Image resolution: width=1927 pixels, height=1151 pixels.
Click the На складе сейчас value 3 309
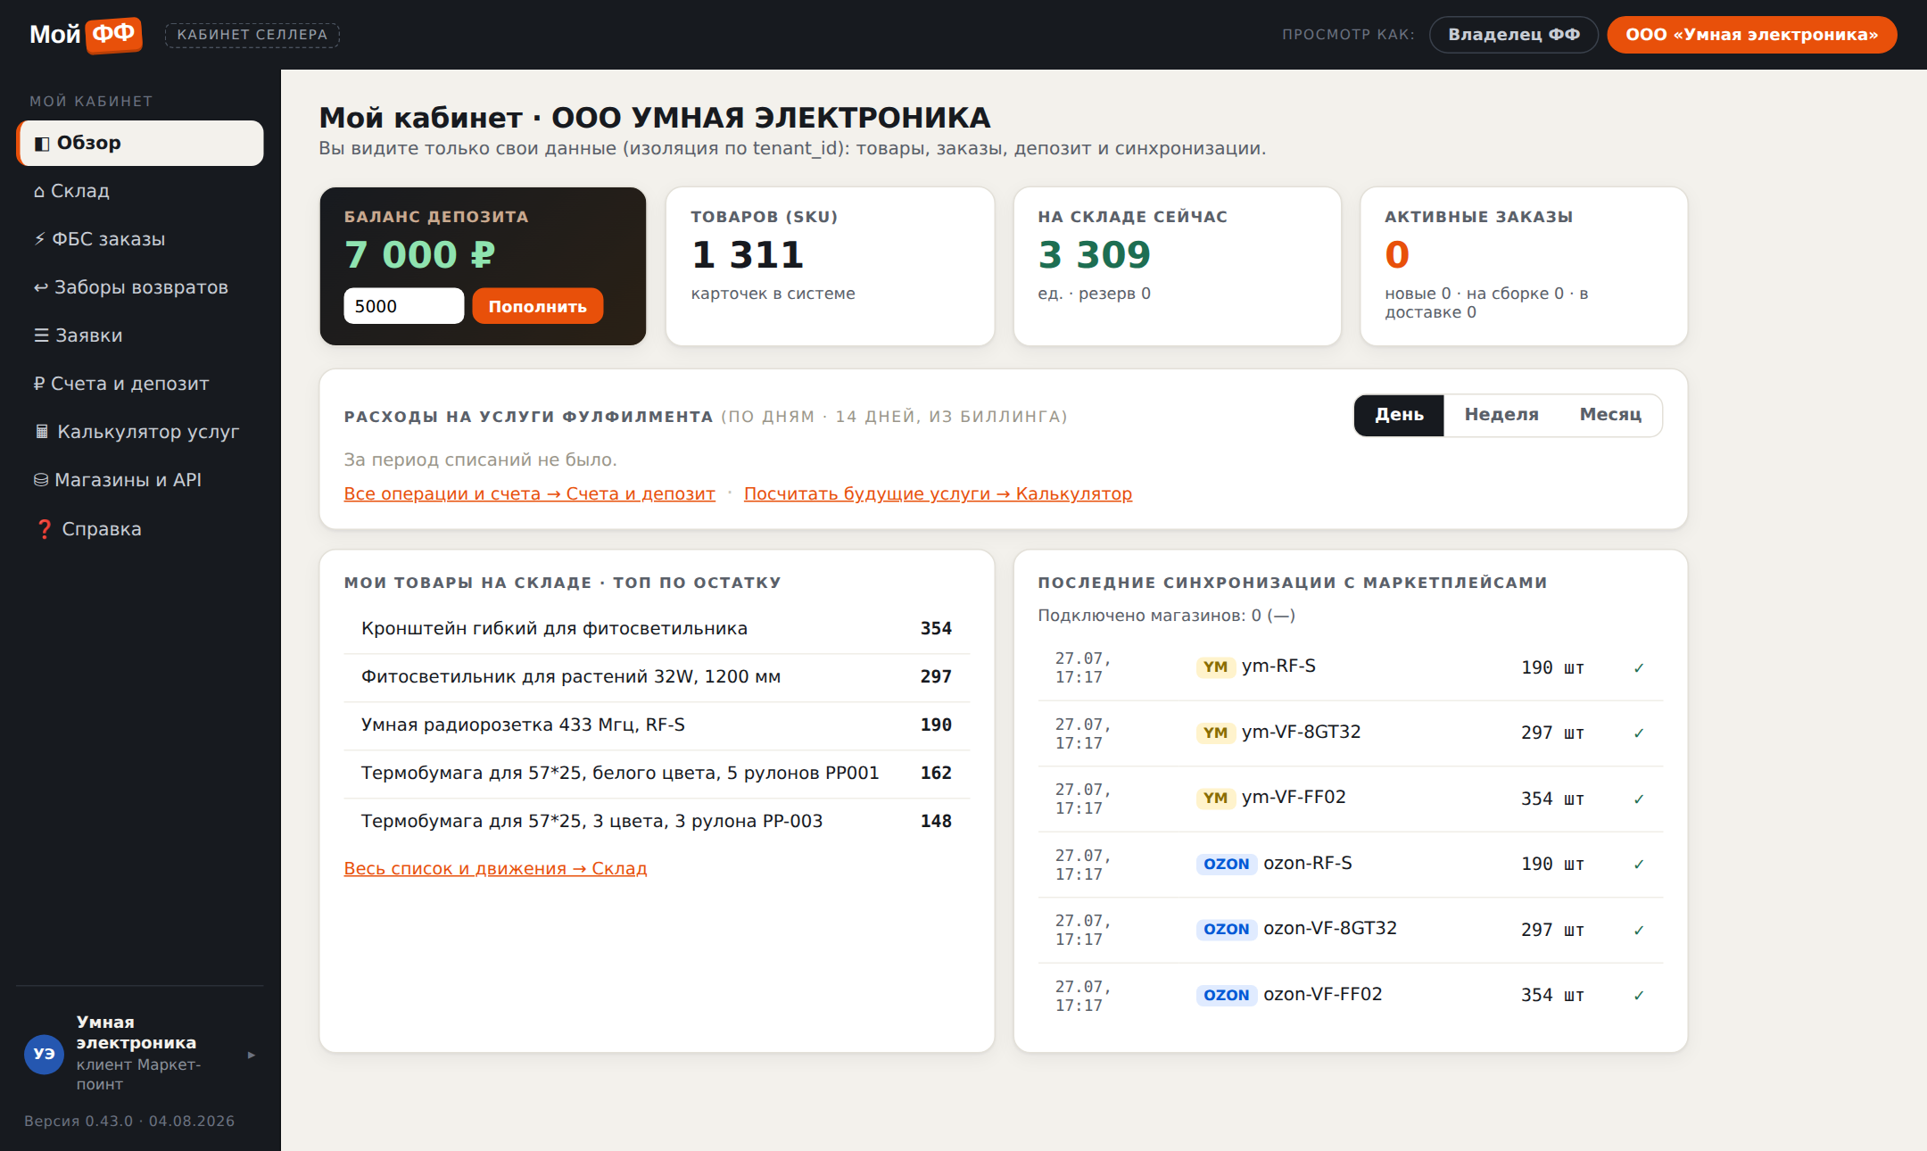tap(1094, 255)
